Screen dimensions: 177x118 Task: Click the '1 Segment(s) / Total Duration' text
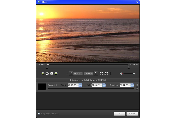[88, 80]
